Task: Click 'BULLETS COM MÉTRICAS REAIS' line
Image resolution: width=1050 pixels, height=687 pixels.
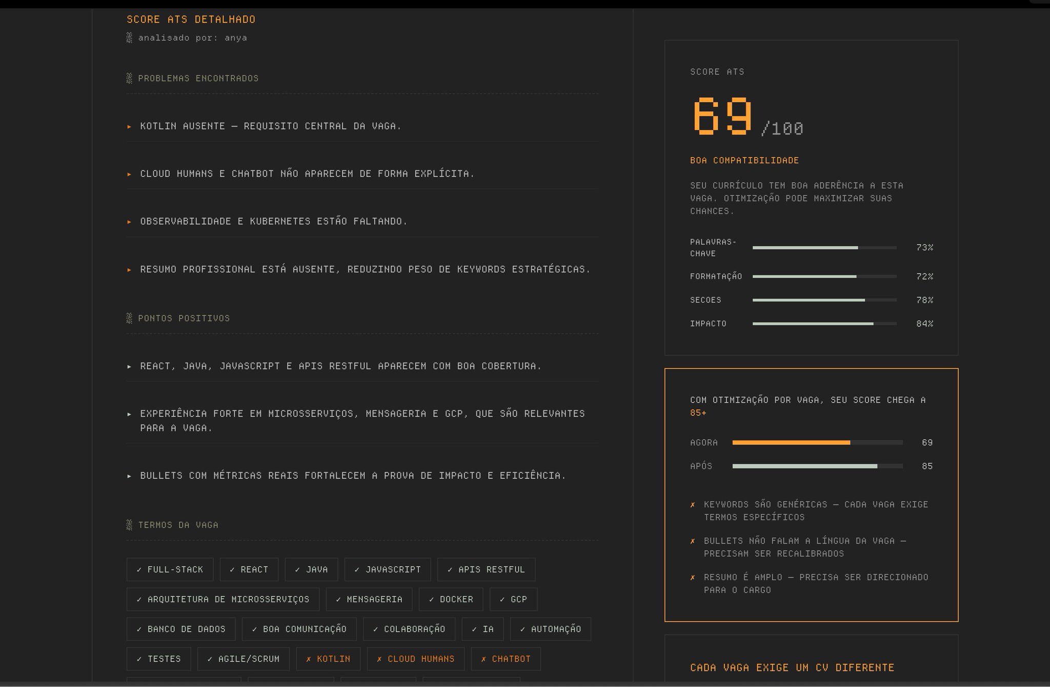Action: 353,476
